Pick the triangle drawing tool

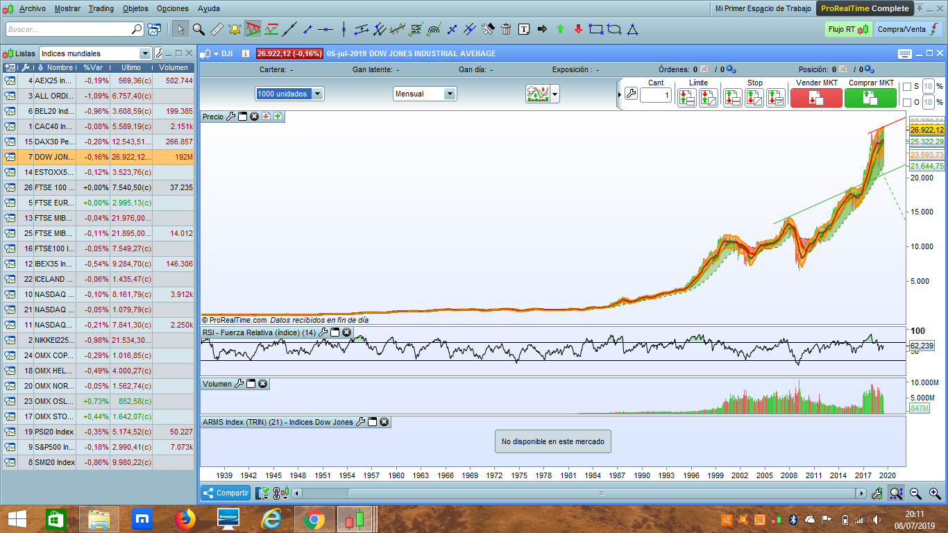coord(632,29)
